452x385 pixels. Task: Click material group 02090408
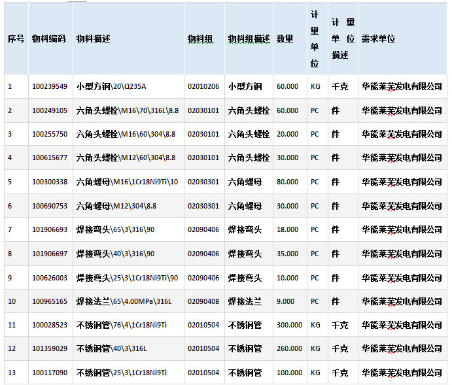tap(203, 302)
